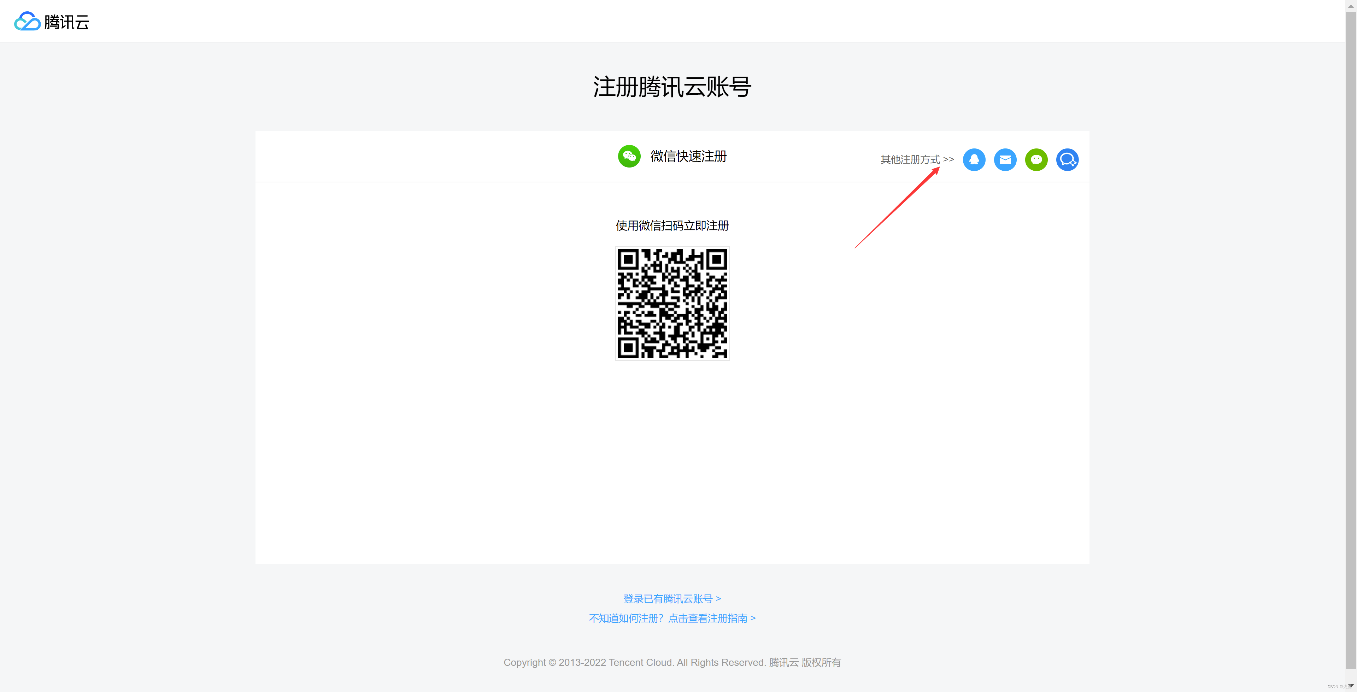Click the 注册腾讯云账号 heading
Viewport: 1357px width, 692px height.
click(672, 87)
